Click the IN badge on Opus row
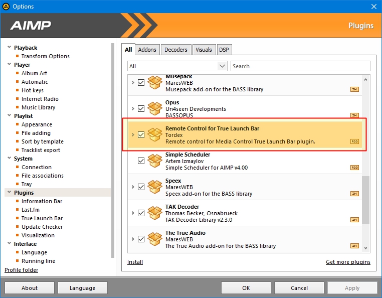The image size is (382, 298). coord(354,115)
